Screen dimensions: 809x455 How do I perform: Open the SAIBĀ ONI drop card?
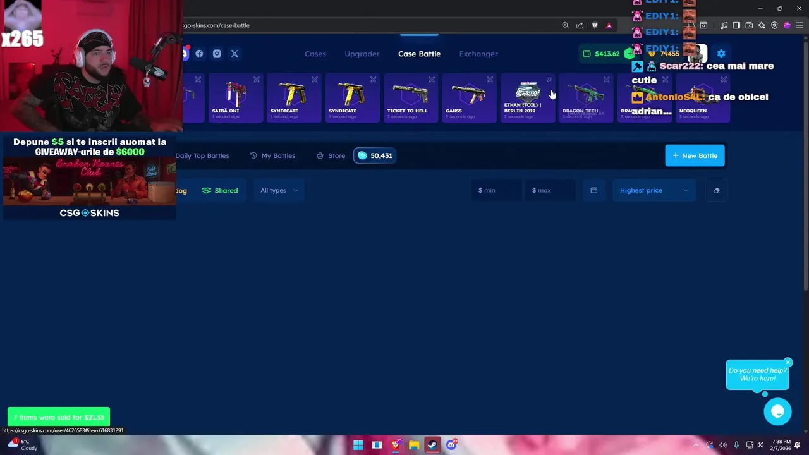click(235, 97)
